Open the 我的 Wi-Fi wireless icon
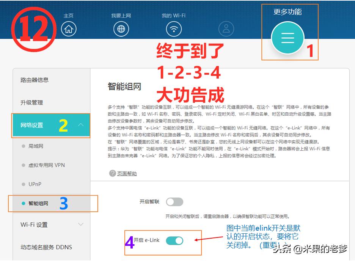 click(x=174, y=28)
